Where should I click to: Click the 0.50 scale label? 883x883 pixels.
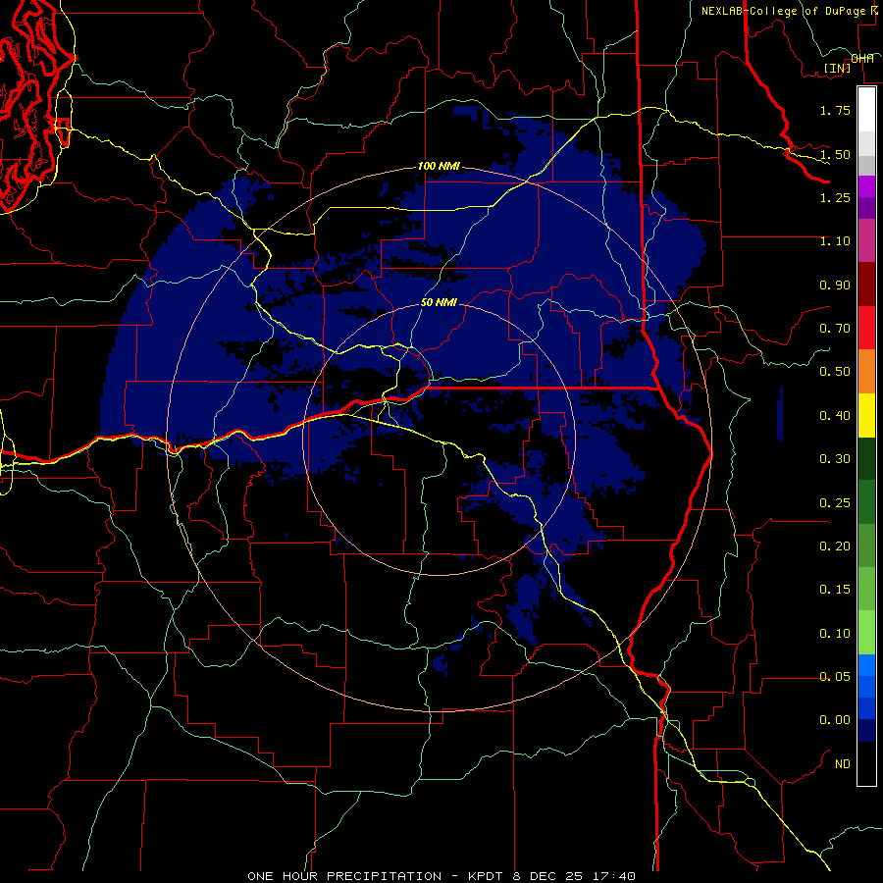coord(835,372)
